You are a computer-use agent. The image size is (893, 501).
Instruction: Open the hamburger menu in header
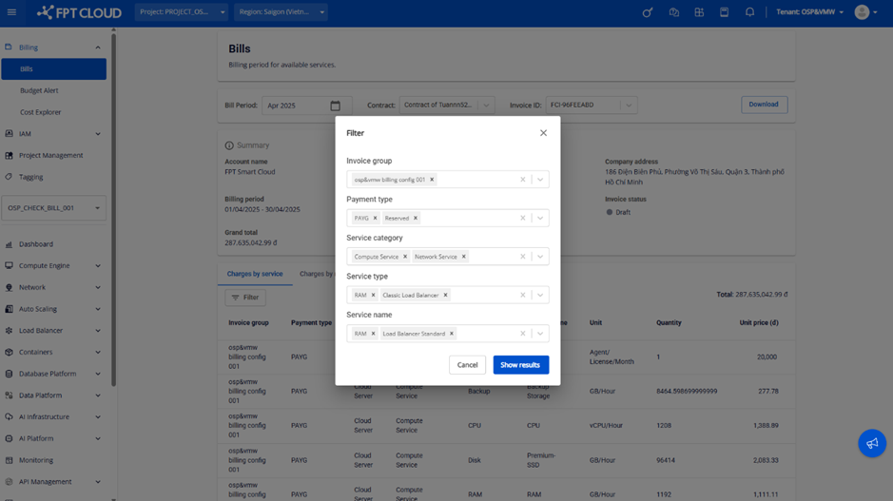[11, 12]
